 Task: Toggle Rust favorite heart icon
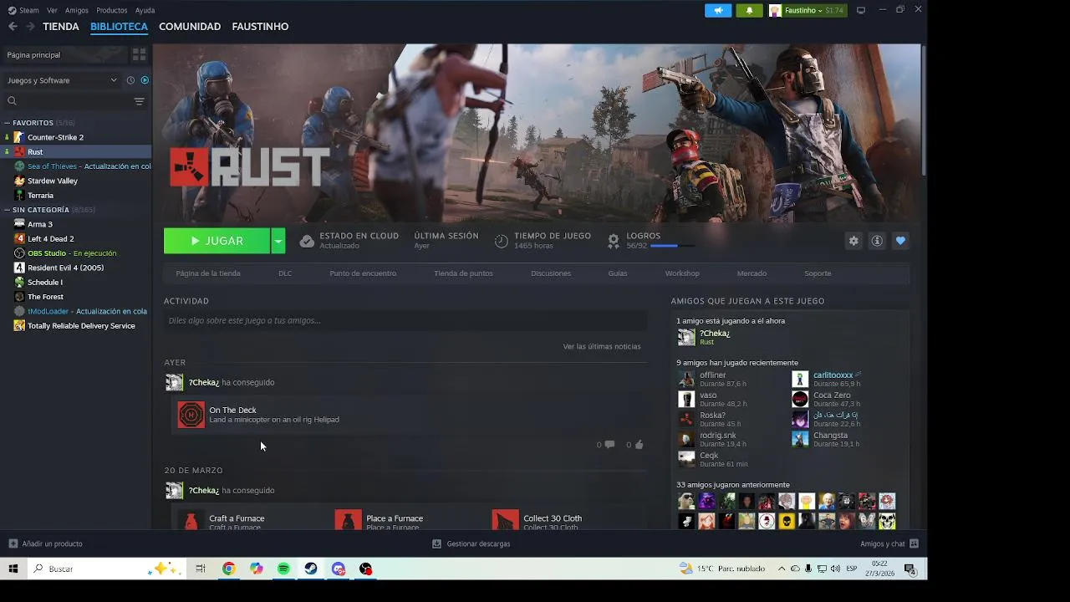pyautogui.click(x=900, y=241)
